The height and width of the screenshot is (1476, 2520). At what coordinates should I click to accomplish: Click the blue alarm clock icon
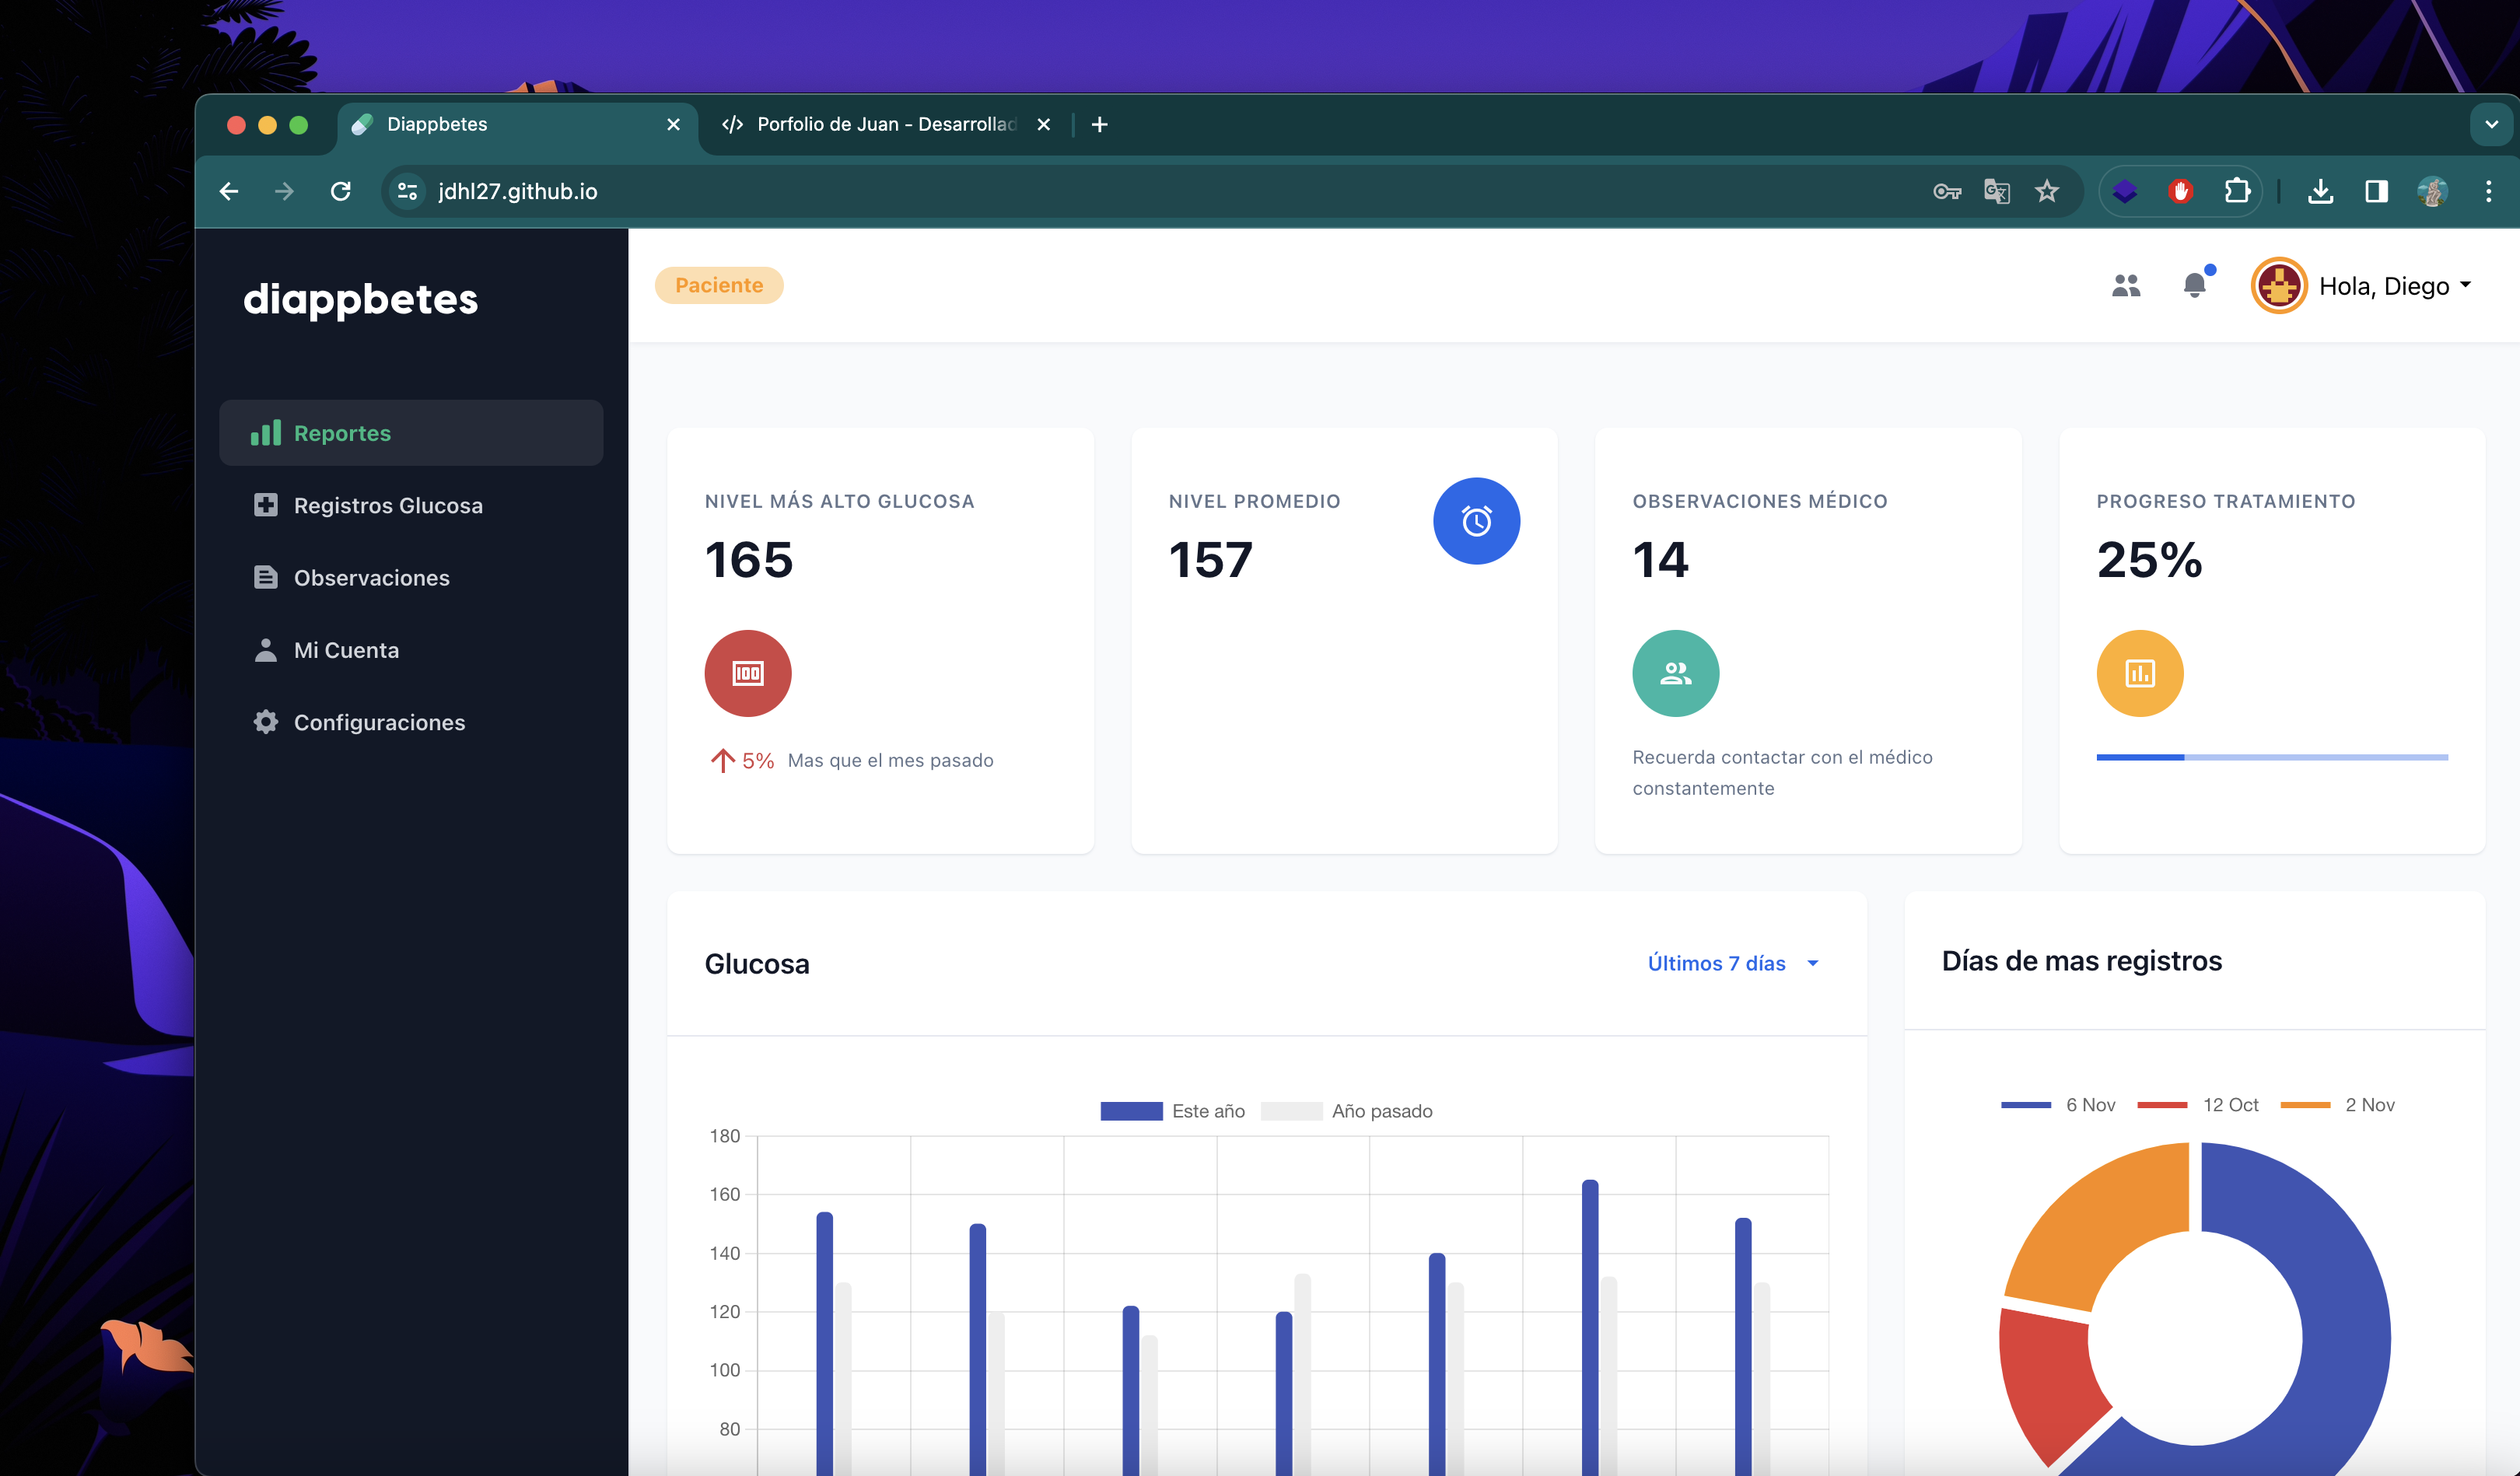(x=1476, y=521)
